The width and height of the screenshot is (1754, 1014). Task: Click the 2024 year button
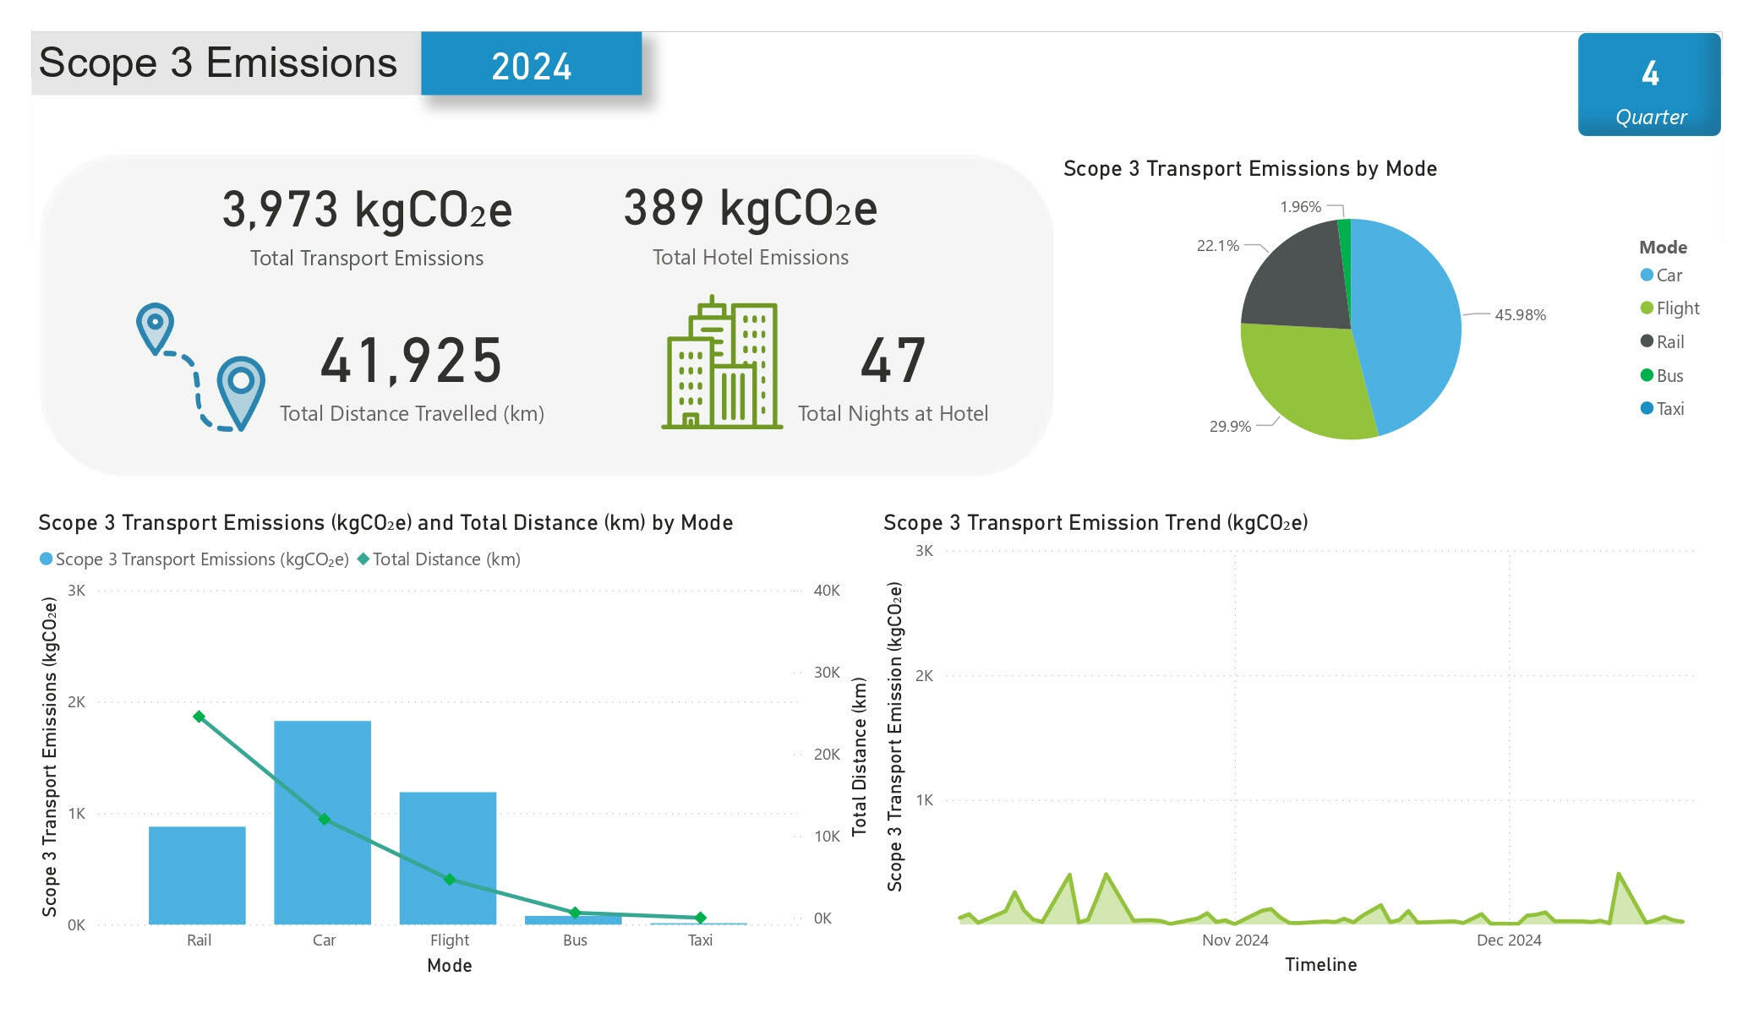(x=531, y=64)
